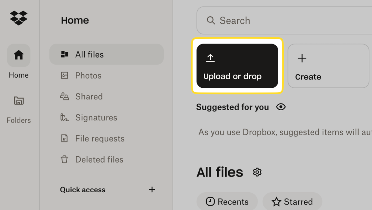The image size is (372, 210).
Task: Click the search magnifier icon
Action: [x=211, y=21]
